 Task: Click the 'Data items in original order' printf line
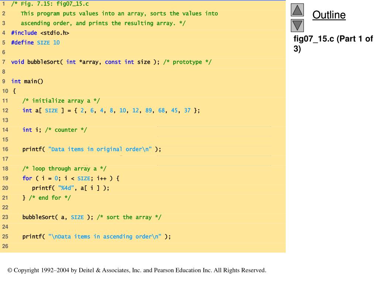coord(92,149)
